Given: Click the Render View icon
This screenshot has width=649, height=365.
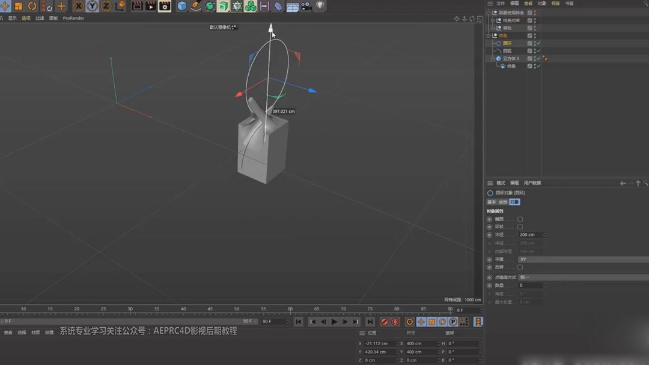Looking at the screenshot, I should (x=137, y=6).
